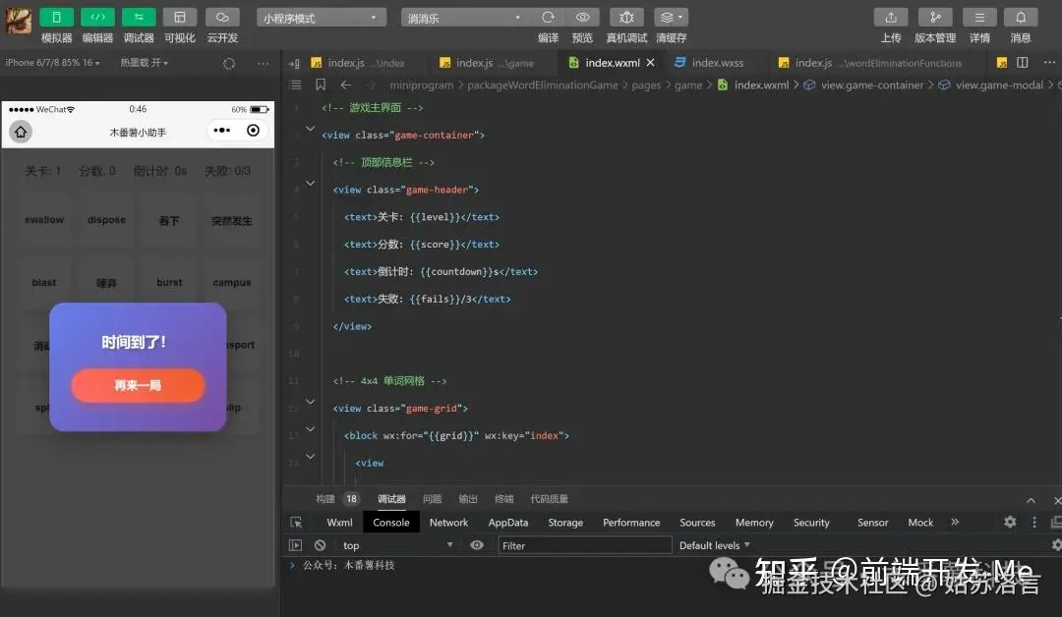
Task: Clear the console
Action: (x=320, y=545)
